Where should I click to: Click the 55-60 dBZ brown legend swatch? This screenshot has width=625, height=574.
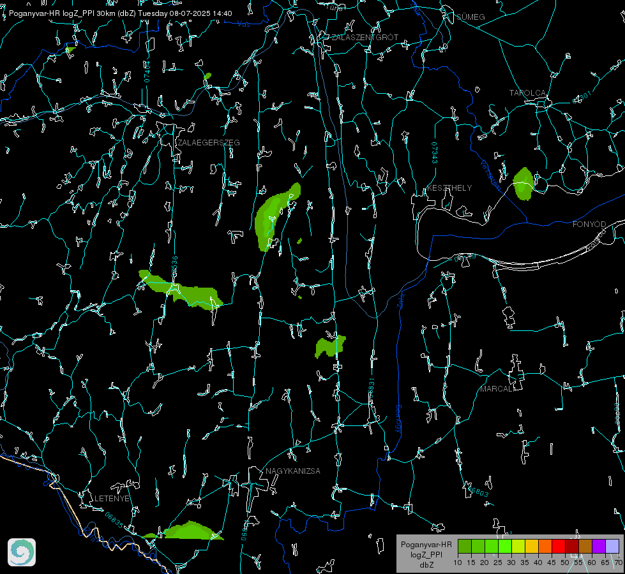(585, 547)
